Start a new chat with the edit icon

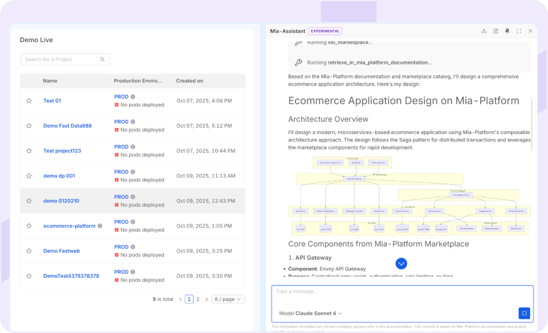[x=495, y=31]
